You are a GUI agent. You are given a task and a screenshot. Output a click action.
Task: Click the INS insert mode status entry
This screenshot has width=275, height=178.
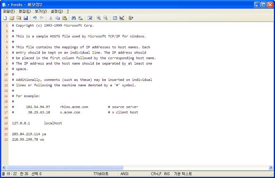click(167, 173)
